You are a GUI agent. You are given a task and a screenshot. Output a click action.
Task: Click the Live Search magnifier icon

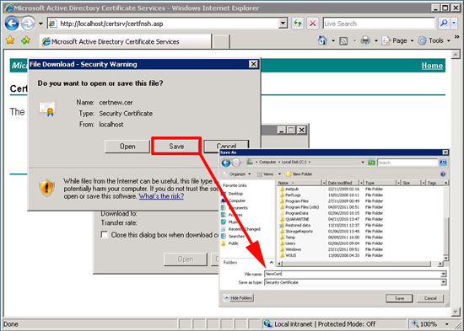(444, 24)
